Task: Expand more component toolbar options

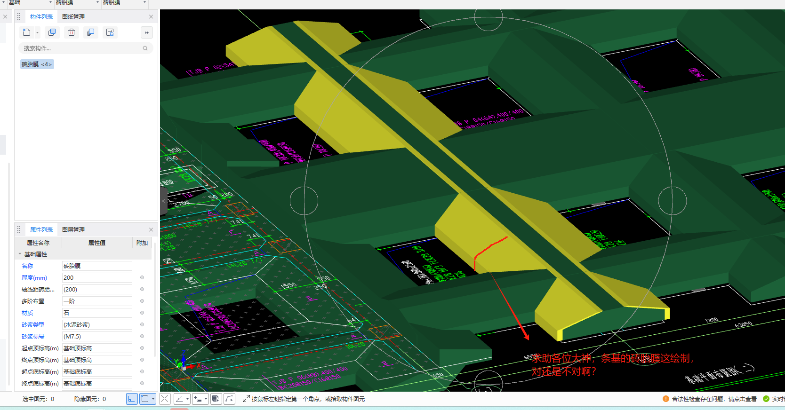Action: pos(147,32)
